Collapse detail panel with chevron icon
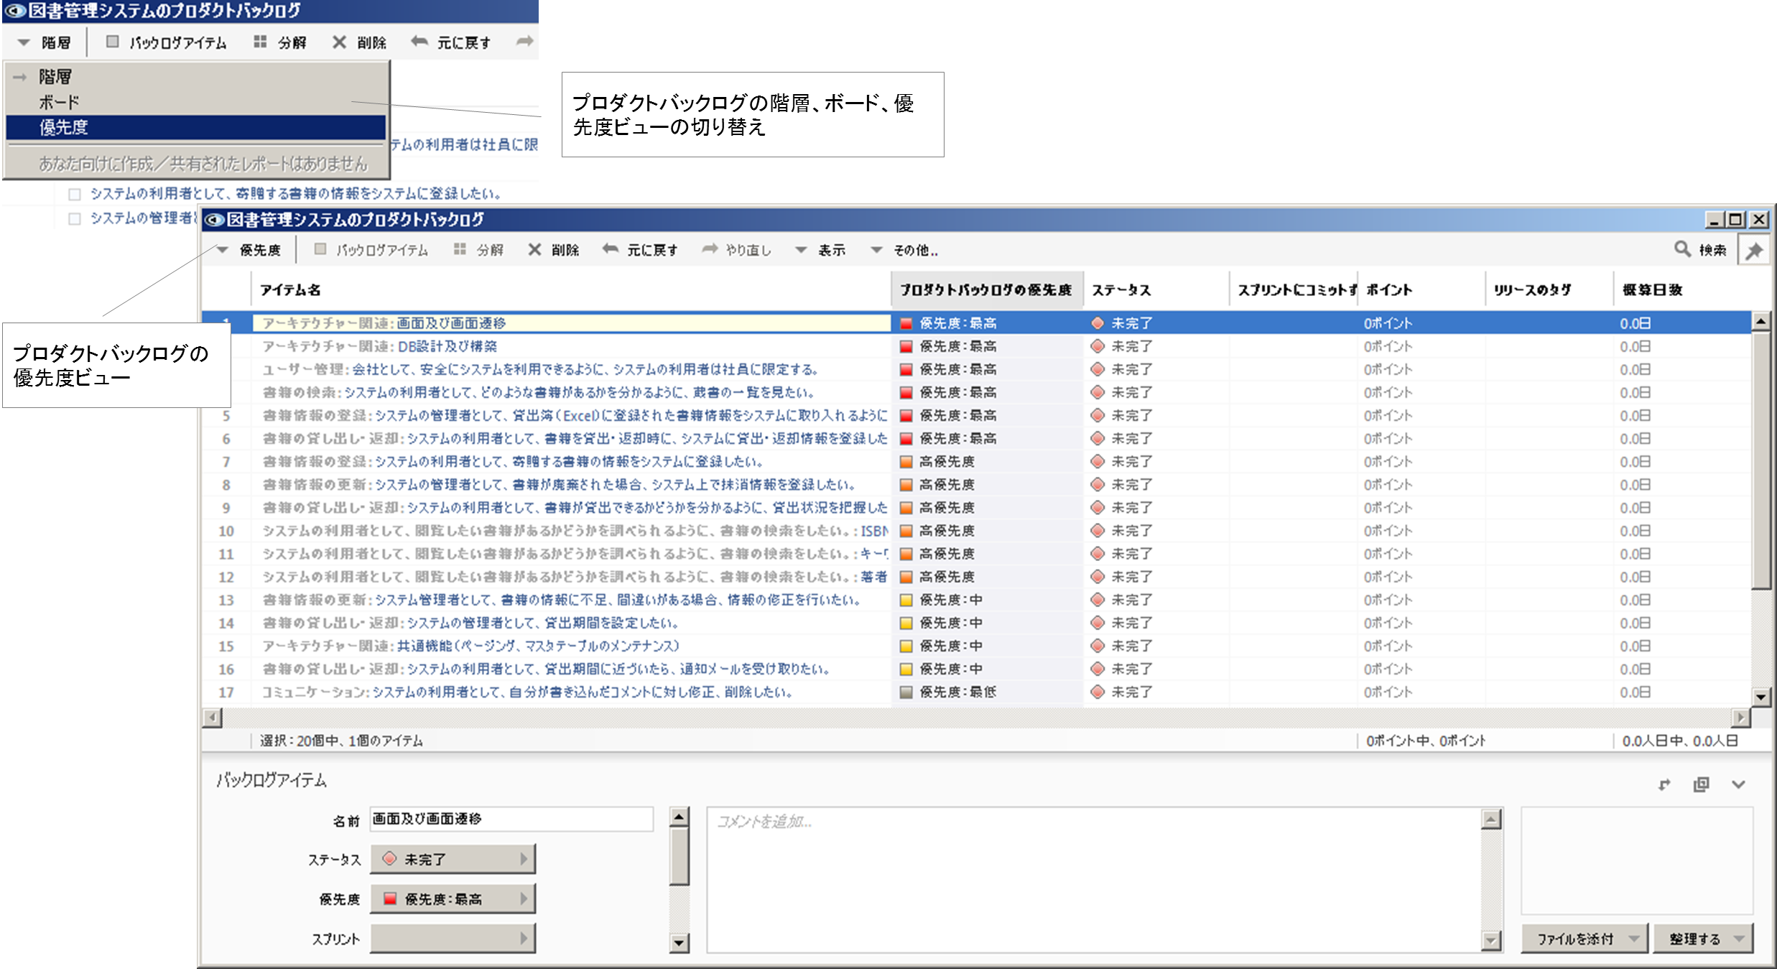This screenshot has width=1777, height=969. click(1738, 785)
